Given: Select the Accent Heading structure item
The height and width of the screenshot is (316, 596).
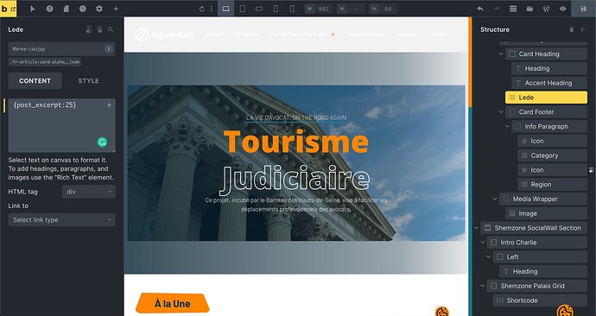Looking at the screenshot, I should 549,83.
